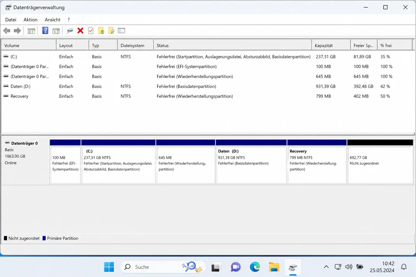Open Task View from the taskbar

216,267
